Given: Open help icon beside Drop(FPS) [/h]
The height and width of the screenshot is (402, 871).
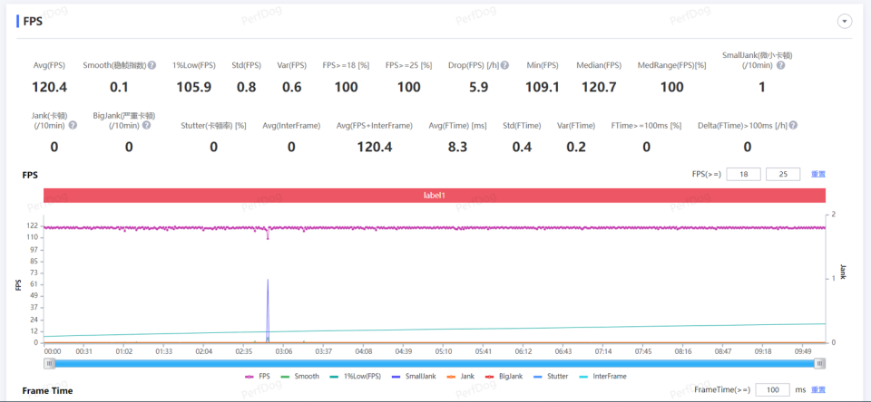Looking at the screenshot, I should tap(504, 65).
